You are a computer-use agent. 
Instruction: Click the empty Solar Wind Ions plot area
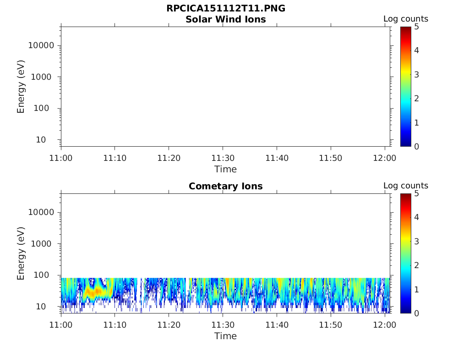[226, 87]
